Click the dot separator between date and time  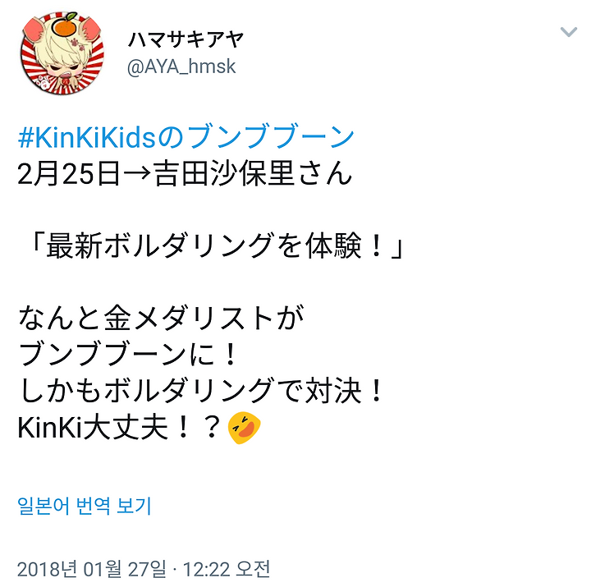[174, 570]
